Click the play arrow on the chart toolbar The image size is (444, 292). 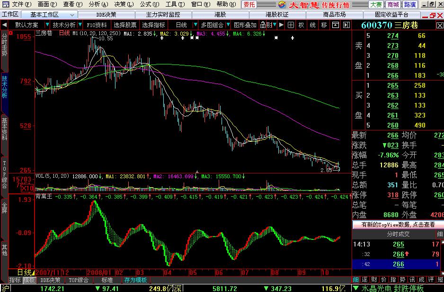tap(281, 25)
